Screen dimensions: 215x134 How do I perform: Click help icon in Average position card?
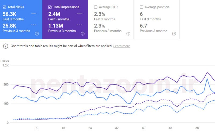click(174, 33)
